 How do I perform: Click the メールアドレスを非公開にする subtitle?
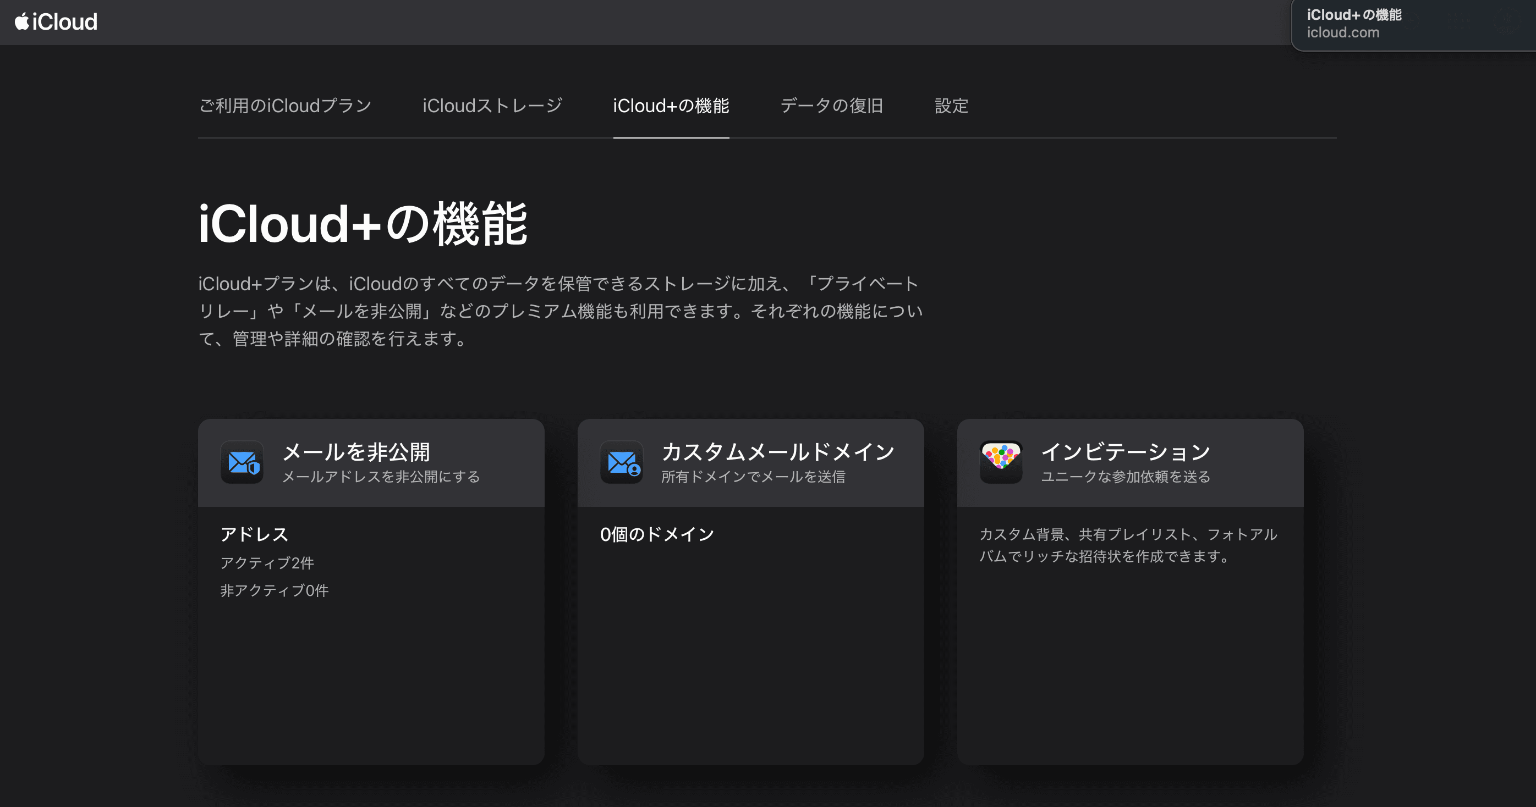click(x=380, y=477)
